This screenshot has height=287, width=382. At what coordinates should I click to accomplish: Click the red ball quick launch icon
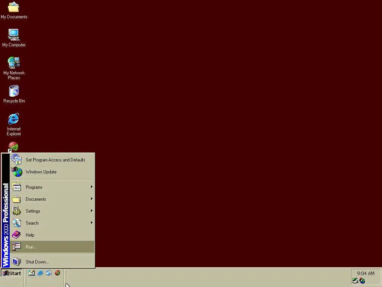pos(57,273)
